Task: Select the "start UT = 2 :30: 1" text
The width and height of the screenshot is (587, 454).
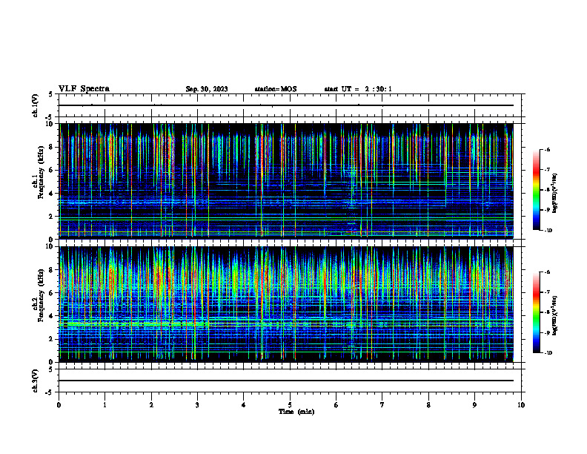Action: (358, 89)
